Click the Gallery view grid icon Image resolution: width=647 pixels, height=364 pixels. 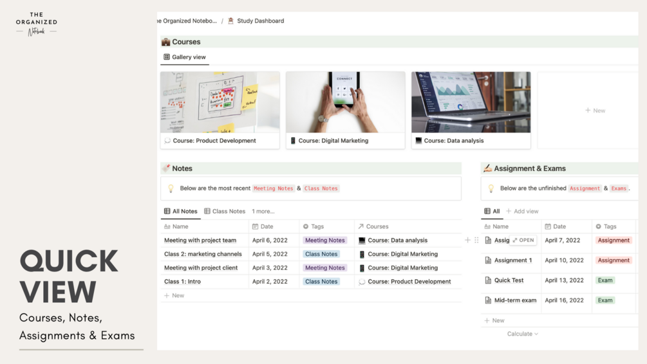pos(167,57)
